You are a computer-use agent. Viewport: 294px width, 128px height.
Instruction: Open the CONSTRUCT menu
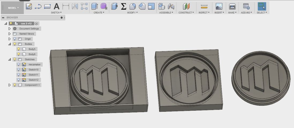[186, 13]
